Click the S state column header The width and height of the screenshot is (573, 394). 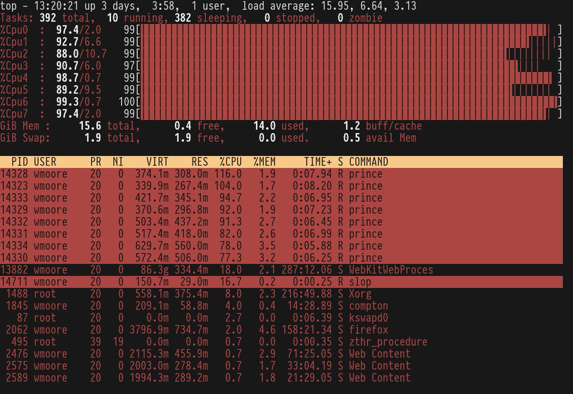pyautogui.click(x=340, y=162)
